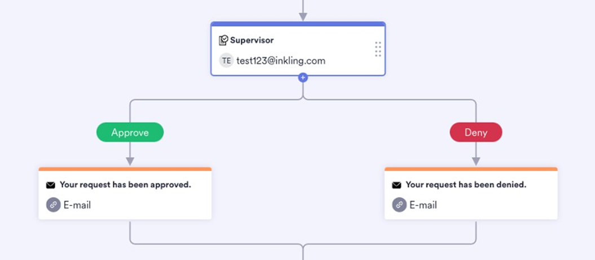Click the E-mail label on the approved card
The width and height of the screenshot is (595, 260).
point(77,205)
